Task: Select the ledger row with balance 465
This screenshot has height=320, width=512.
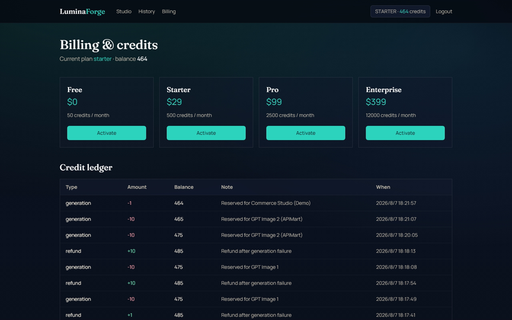Action: pyautogui.click(x=256, y=219)
